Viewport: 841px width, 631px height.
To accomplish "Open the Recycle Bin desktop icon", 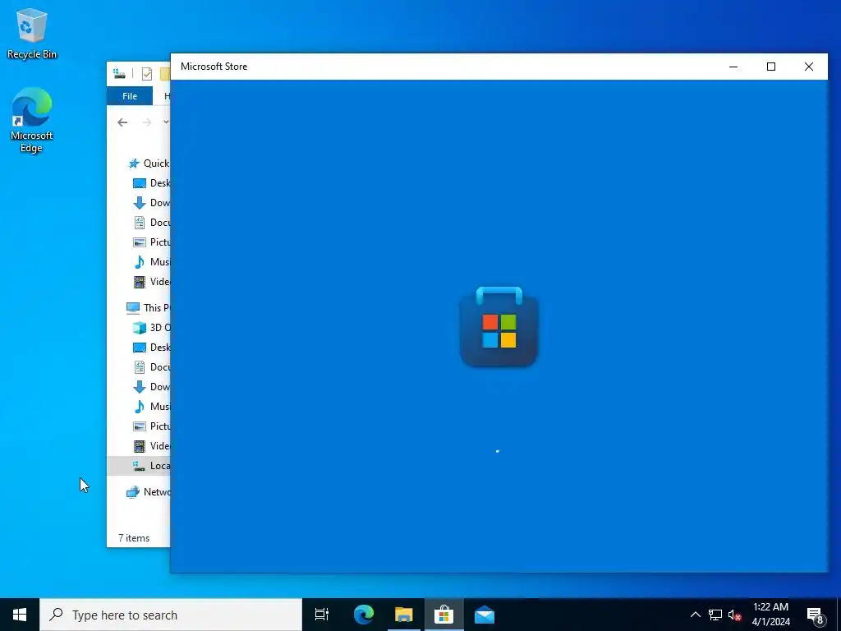I will [32, 33].
